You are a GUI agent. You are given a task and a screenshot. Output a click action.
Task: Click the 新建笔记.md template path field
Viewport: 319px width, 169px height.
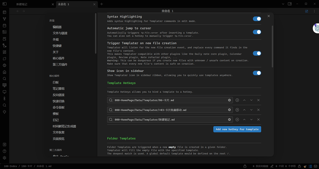click(170, 120)
